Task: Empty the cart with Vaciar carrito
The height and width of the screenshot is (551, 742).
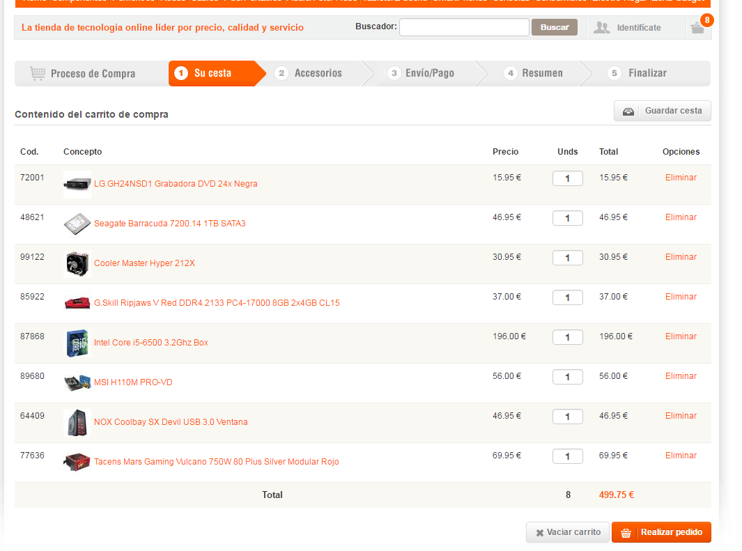Action: click(568, 533)
